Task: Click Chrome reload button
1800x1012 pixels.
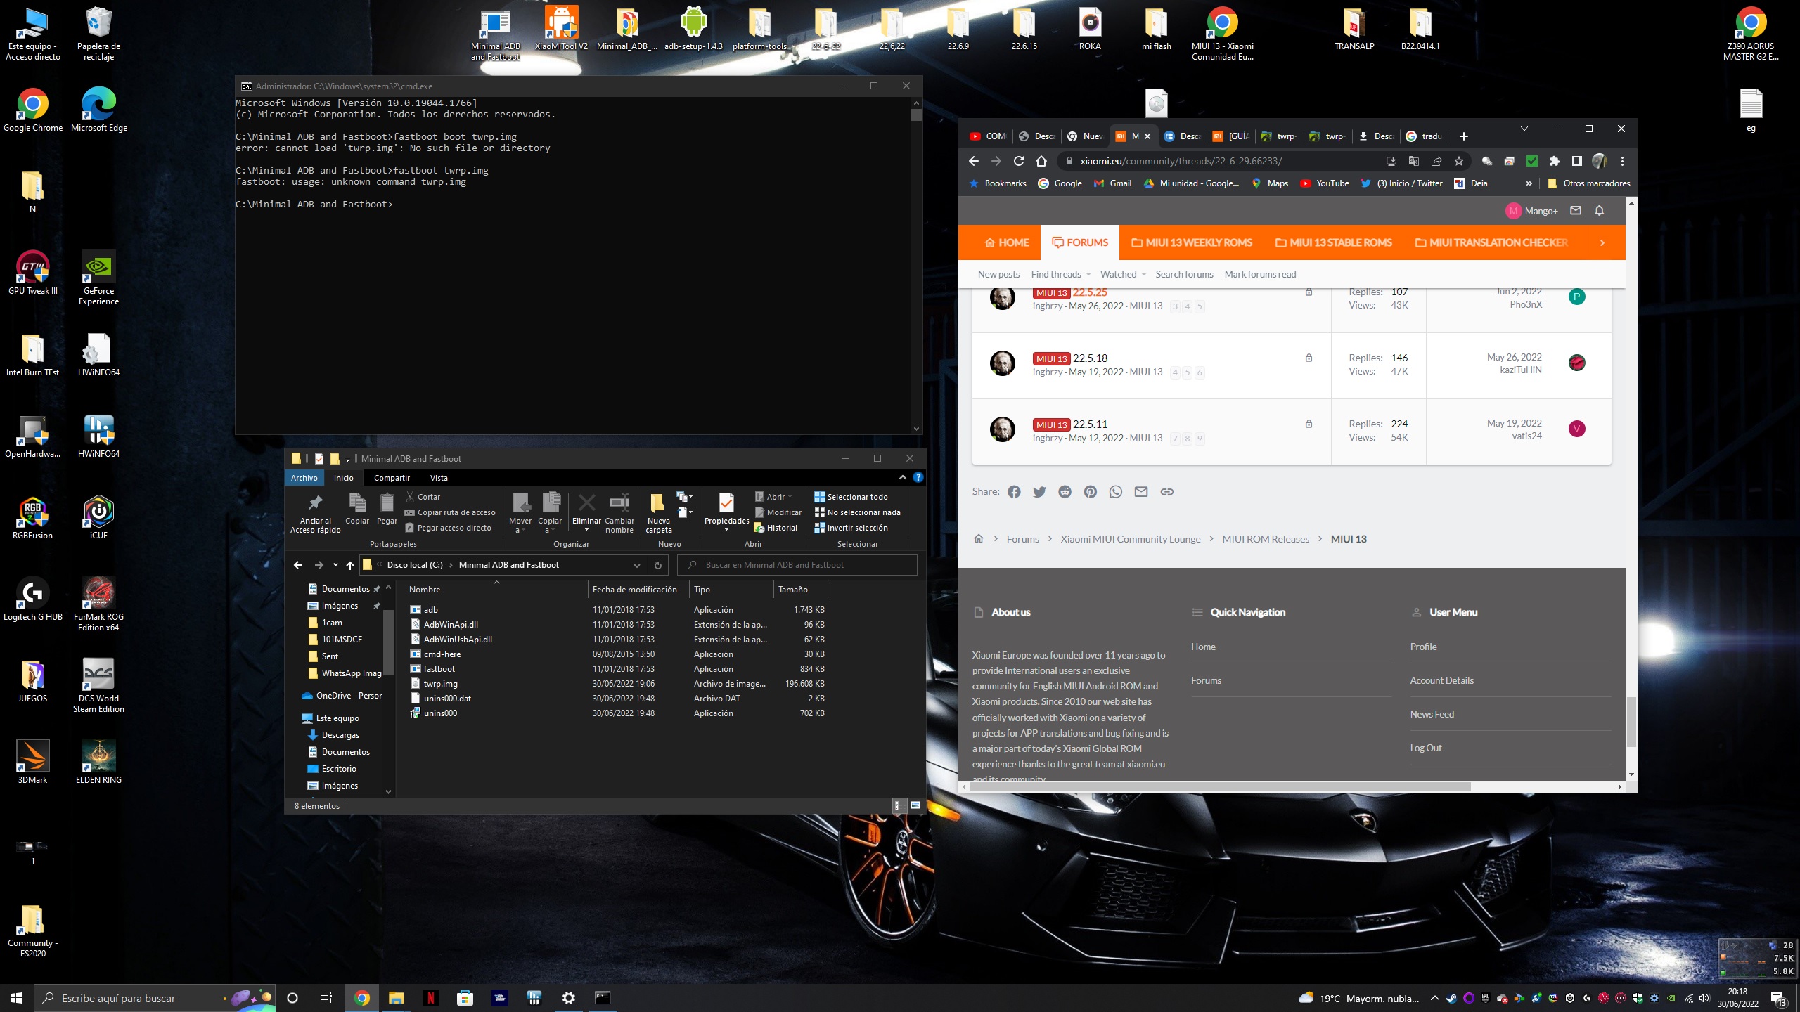Action: (1018, 161)
